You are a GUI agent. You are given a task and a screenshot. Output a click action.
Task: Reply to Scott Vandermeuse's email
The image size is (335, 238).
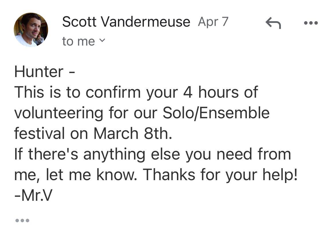pyautogui.click(x=273, y=23)
